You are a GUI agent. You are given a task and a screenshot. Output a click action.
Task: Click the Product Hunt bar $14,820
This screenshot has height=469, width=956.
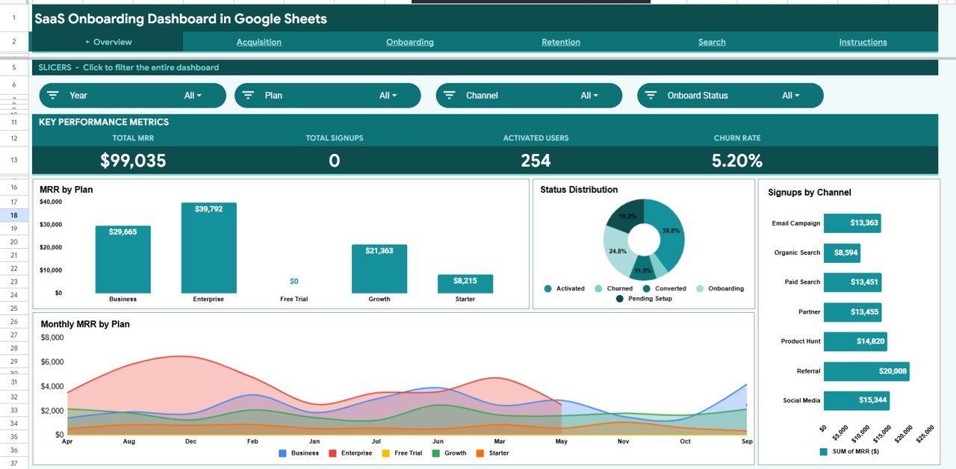point(855,341)
